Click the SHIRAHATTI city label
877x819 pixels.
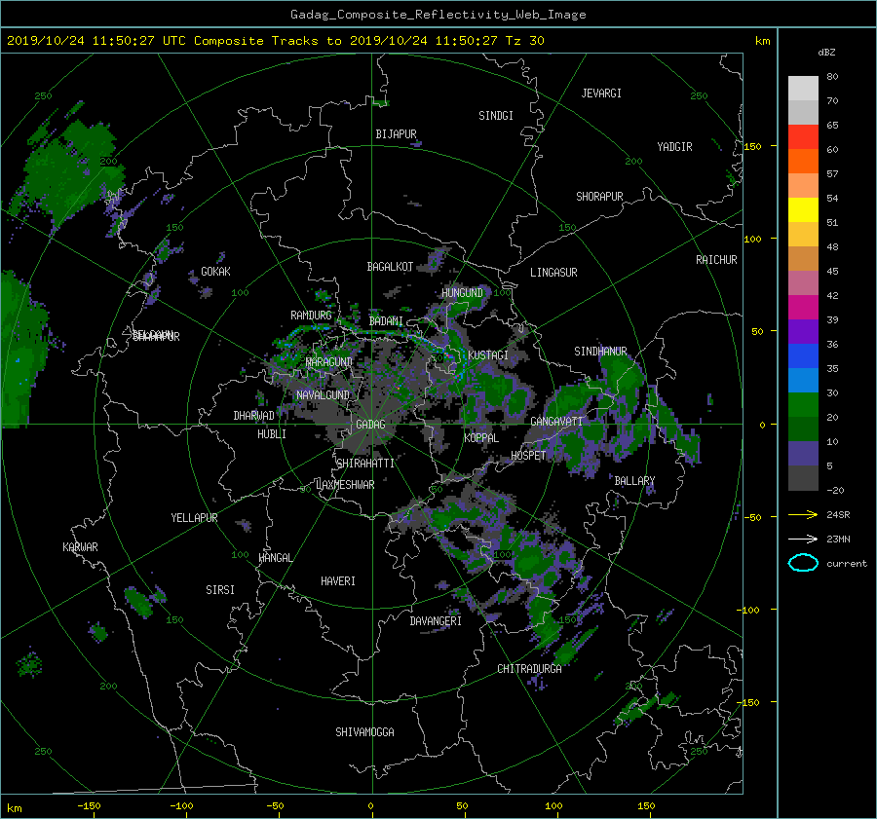365,464
